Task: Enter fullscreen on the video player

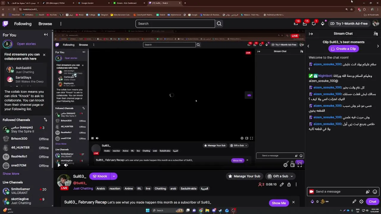Action: [300, 165]
